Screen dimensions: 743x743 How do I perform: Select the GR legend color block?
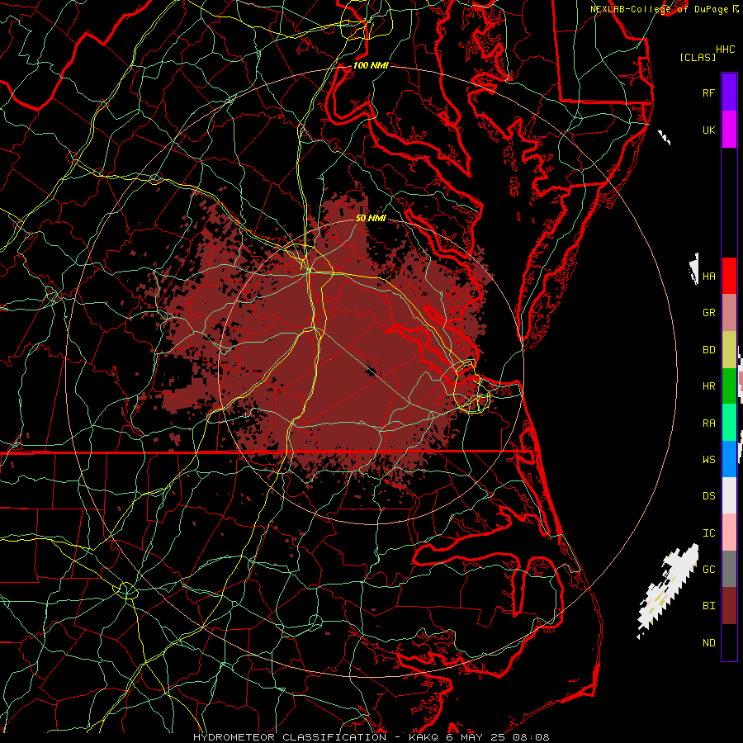point(729,313)
